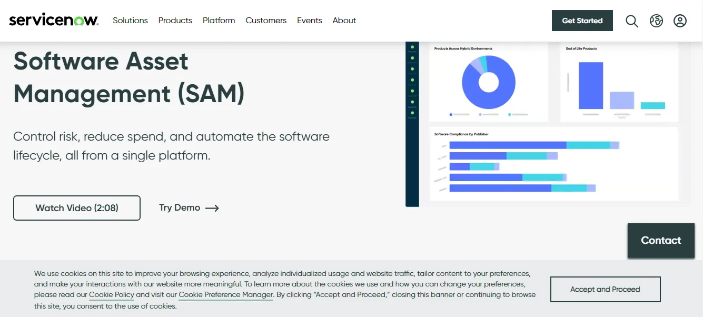Open the Platform menu
703x317 pixels.
219,21
